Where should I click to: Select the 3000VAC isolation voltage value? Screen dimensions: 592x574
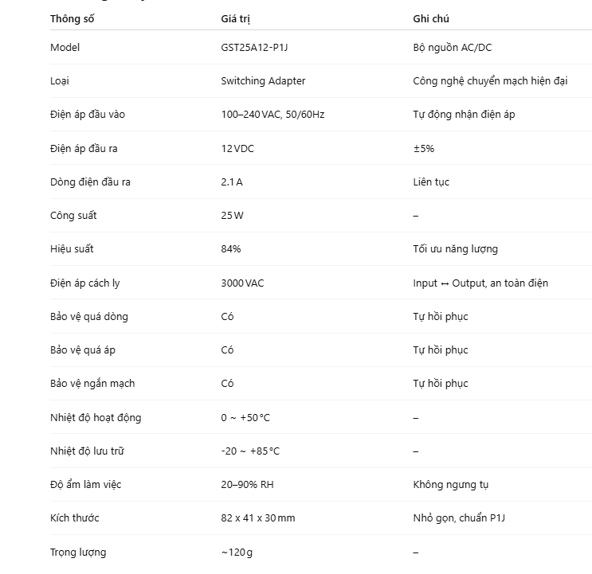(x=242, y=283)
